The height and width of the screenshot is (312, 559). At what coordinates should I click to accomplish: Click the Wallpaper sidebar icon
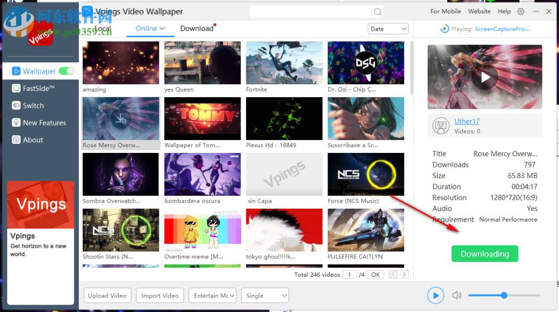tap(16, 71)
